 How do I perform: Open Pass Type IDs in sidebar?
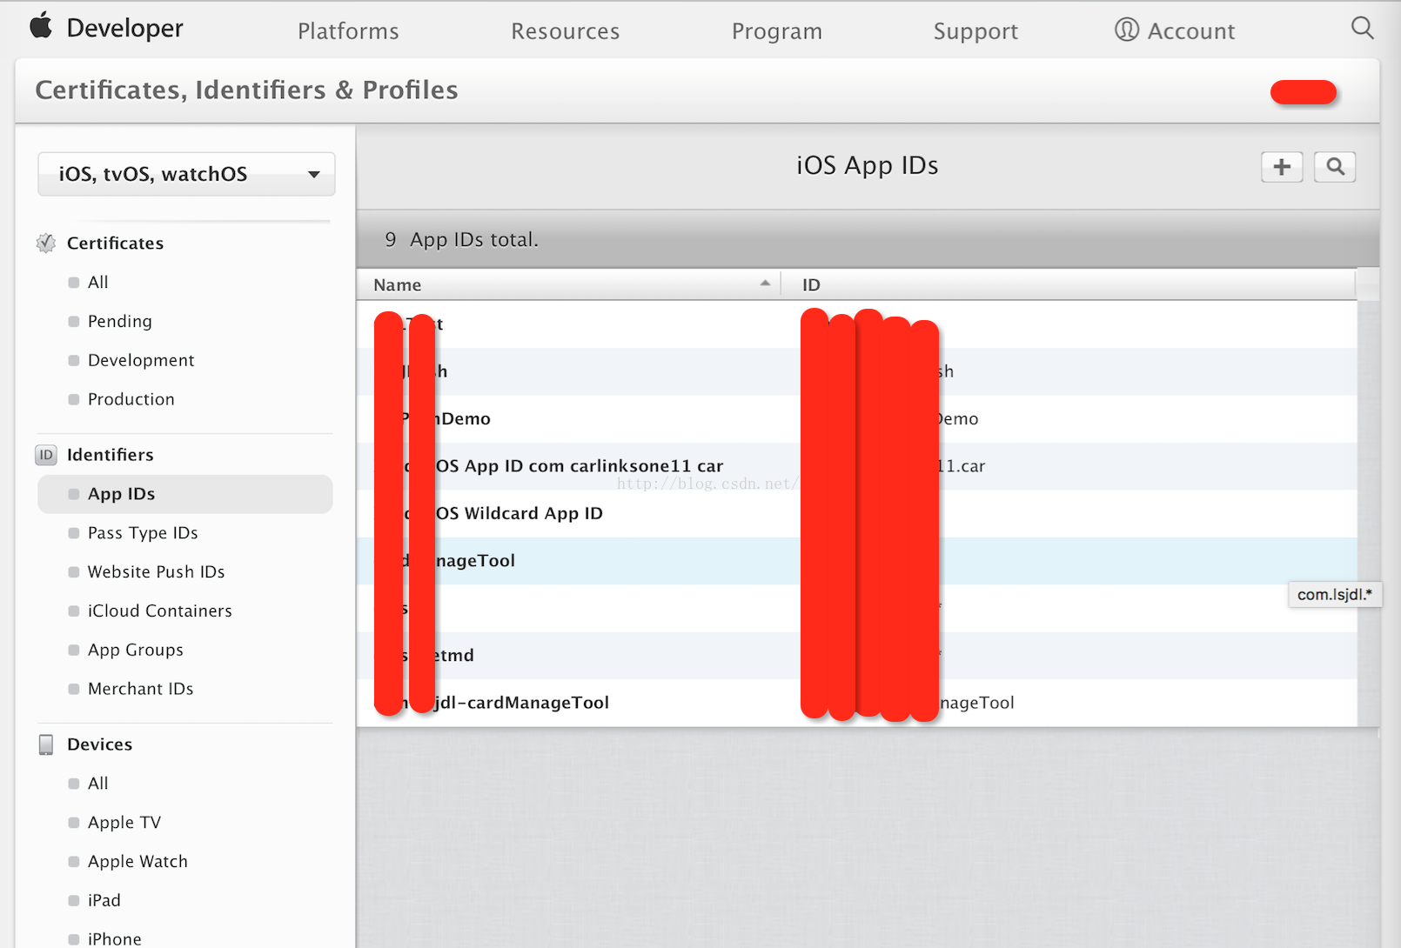tap(143, 533)
